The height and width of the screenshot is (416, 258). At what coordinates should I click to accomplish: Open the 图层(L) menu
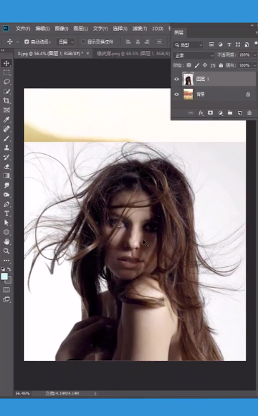point(81,29)
